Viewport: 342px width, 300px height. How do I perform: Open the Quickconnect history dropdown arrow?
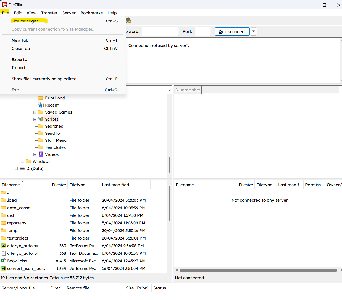click(253, 31)
